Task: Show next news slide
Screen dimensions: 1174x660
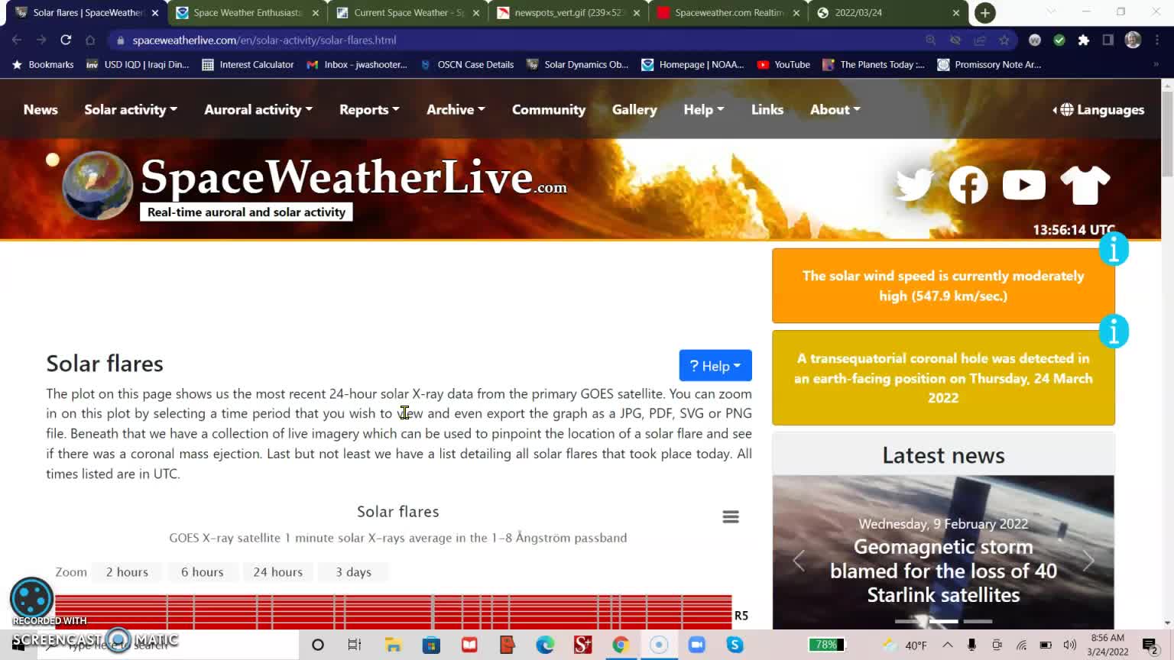Action: pos(1088,561)
